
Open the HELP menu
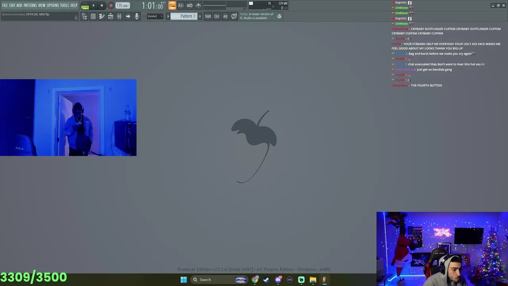pyautogui.click(x=74, y=5)
